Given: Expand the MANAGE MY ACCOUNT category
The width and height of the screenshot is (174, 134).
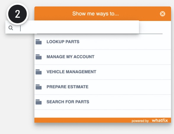Looking at the screenshot, I should click(103, 57).
